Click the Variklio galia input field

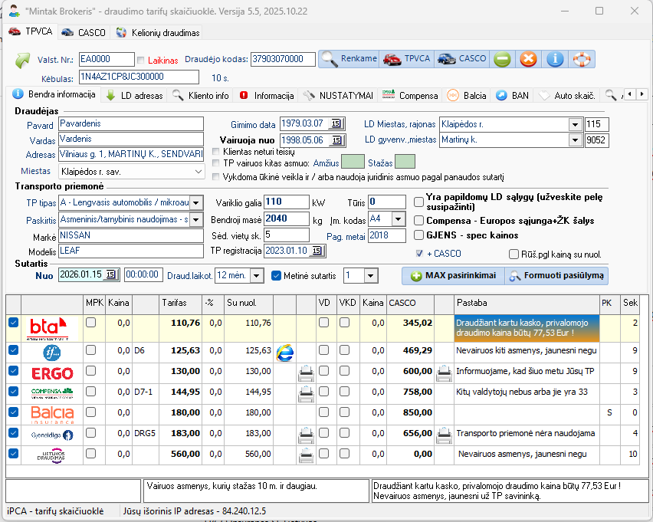click(x=285, y=202)
